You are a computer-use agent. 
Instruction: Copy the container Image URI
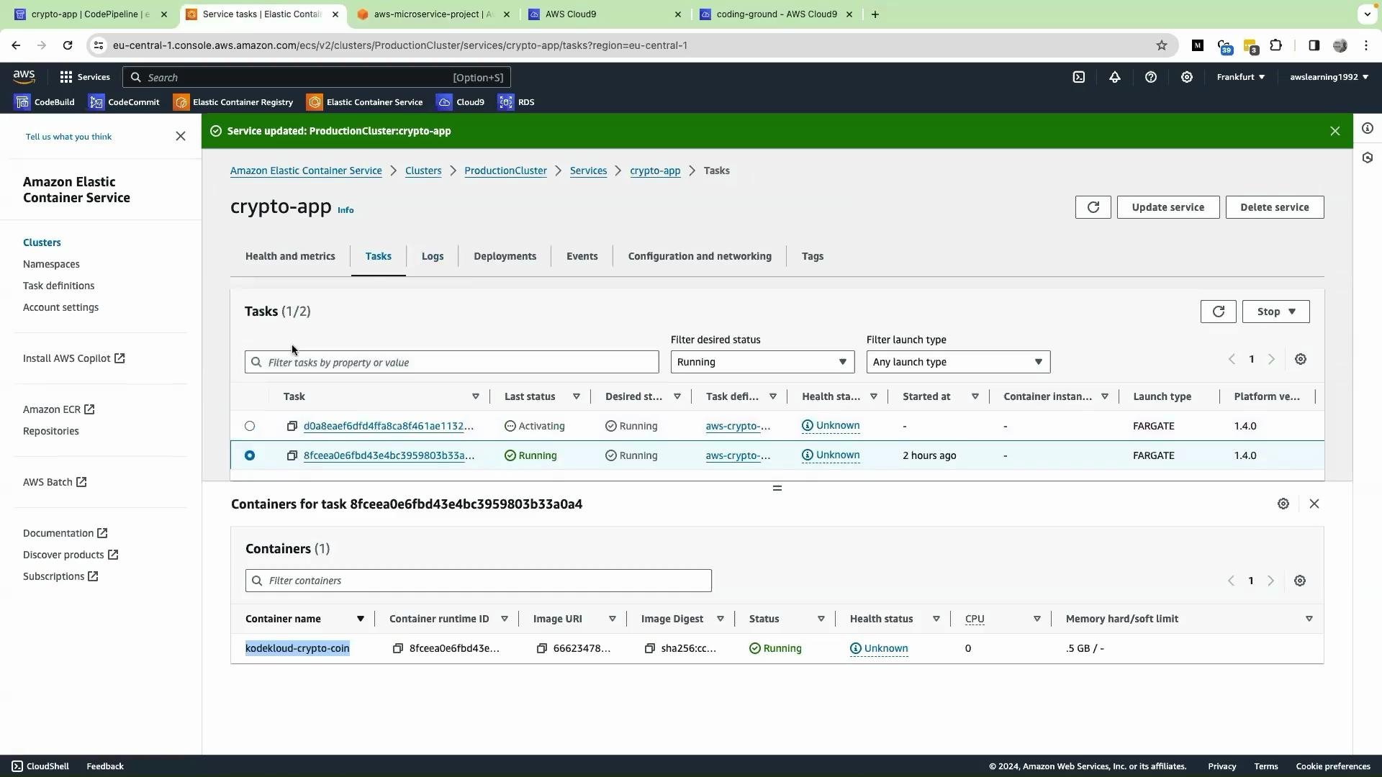[x=541, y=648]
